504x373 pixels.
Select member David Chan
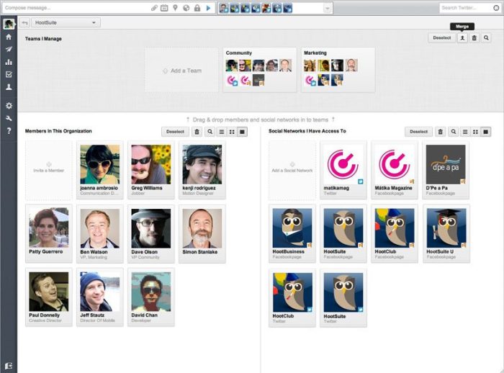coord(151,297)
